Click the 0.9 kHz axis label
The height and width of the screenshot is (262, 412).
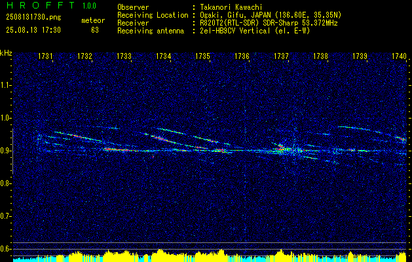5,151
